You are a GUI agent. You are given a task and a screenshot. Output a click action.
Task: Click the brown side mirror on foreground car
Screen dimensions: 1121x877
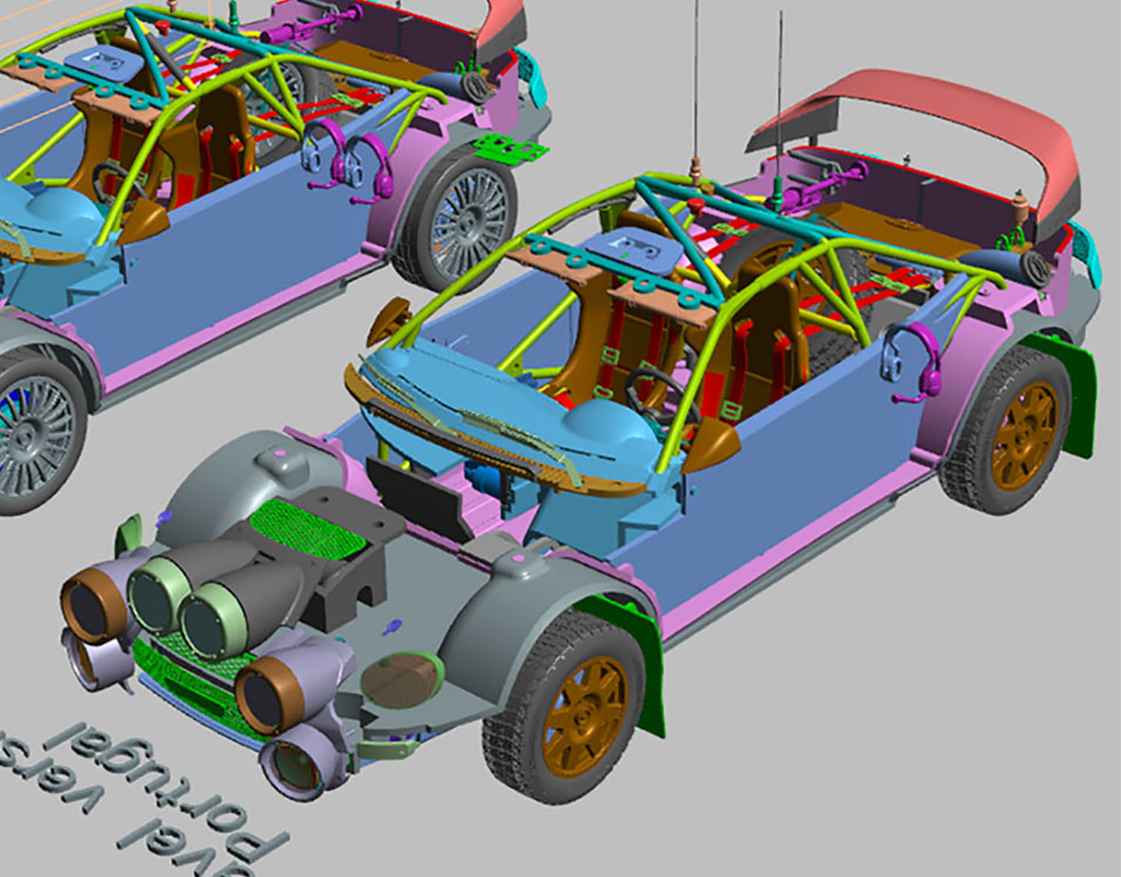[390, 319]
